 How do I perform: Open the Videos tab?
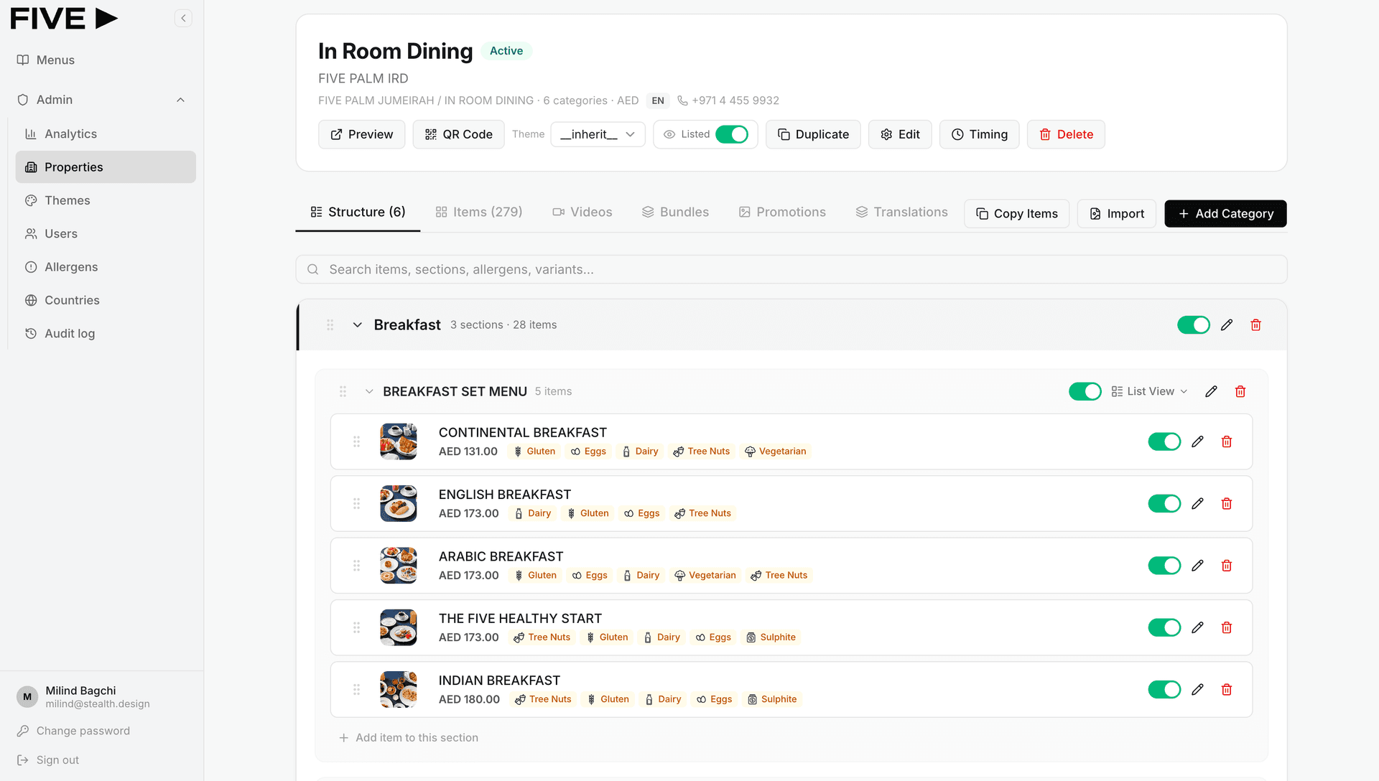(582, 212)
